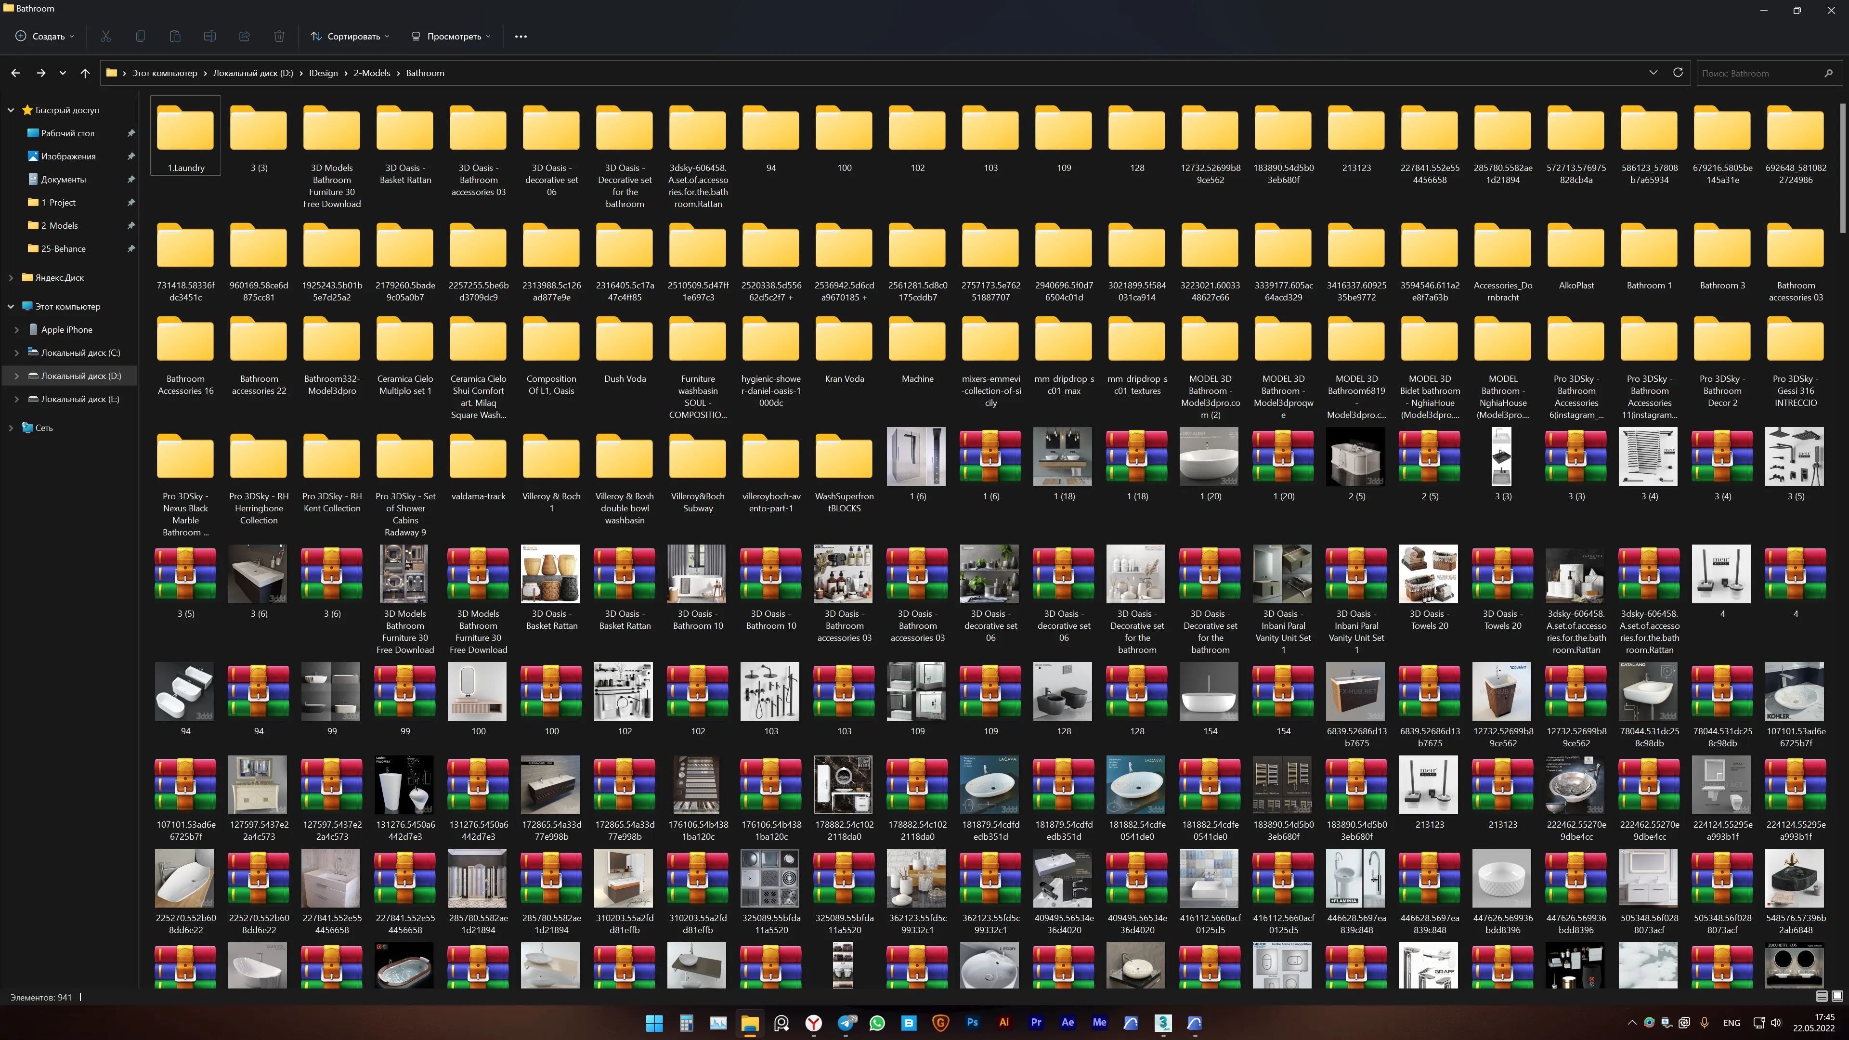Open the address bar history dropdown
The height and width of the screenshot is (1040, 1849).
coord(1653,73)
